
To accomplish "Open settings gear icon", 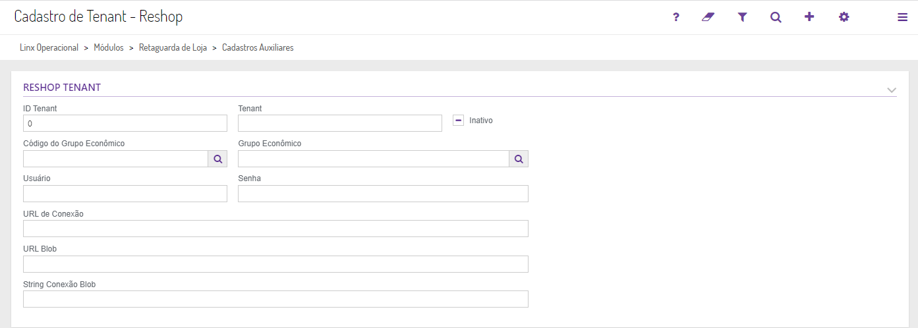I will (844, 17).
